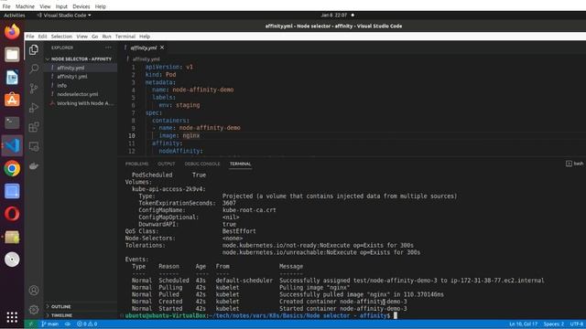
Task: Open the disc icon in dock
Action: [12, 260]
